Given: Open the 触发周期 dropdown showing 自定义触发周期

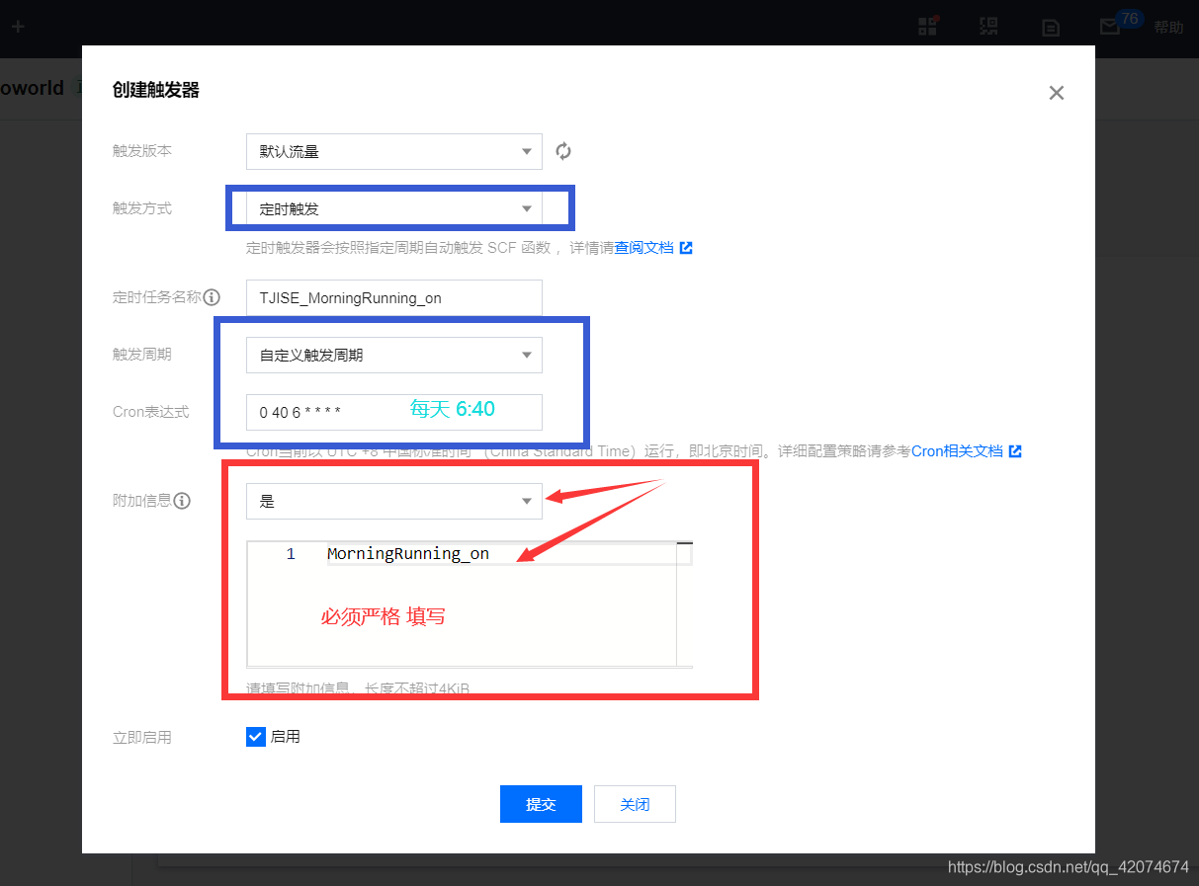Looking at the screenshot, I should click(394, 355).
